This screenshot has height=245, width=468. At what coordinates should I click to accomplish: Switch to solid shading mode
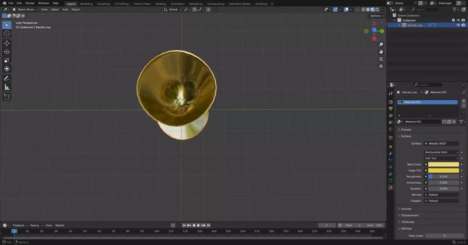point(368,9)
